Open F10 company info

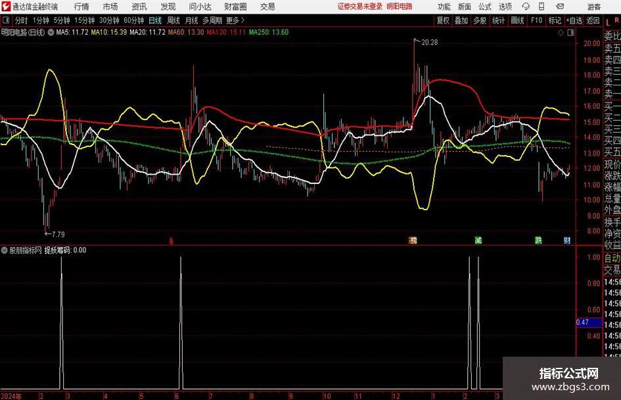[537, 20]
